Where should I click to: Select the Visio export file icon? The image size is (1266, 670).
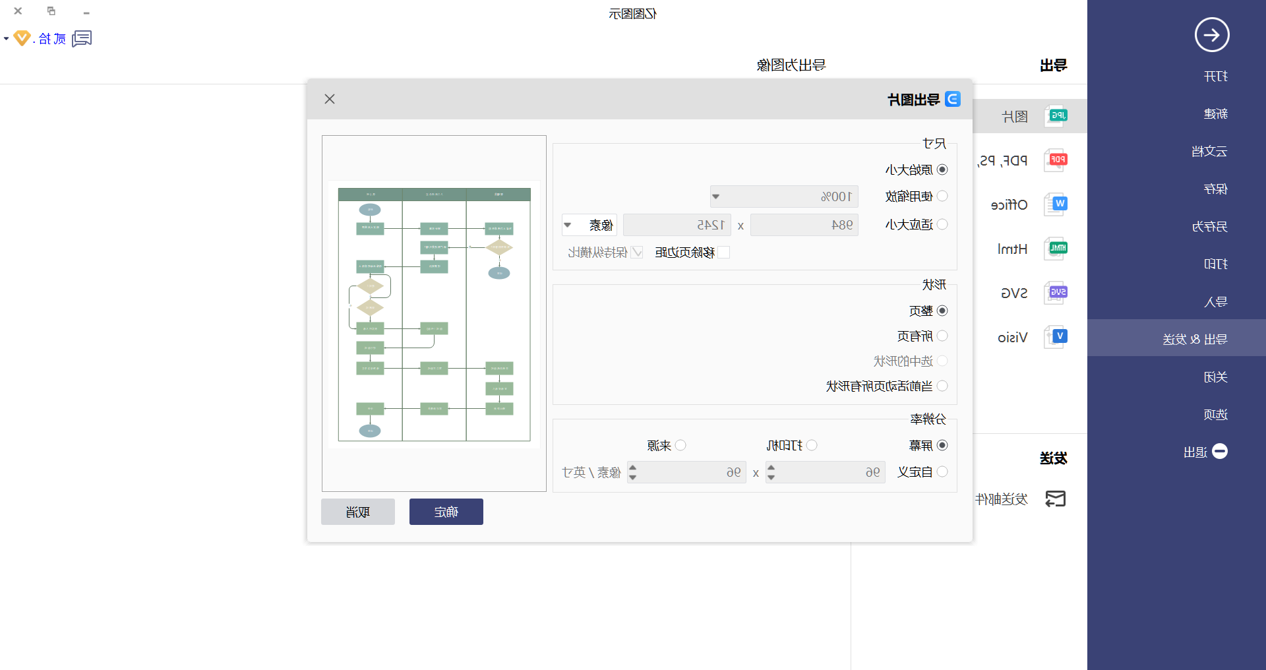click(1056, 337)
